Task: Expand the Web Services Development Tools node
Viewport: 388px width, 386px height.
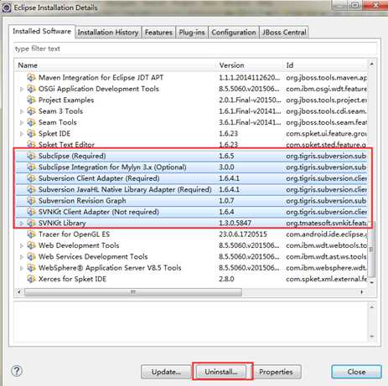Action: point(22,257)
